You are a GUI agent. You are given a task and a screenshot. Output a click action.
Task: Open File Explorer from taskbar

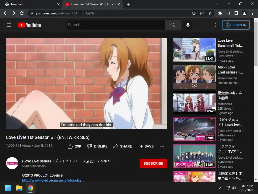point(19,188)
